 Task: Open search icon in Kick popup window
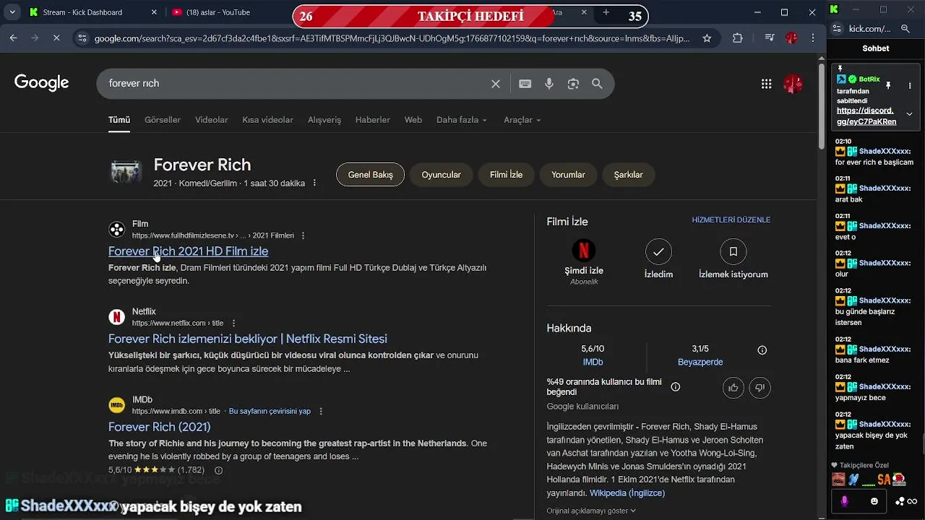[905, 29]
